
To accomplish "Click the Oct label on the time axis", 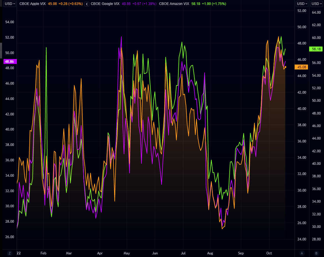I will pyautogui.click(x=269, y=253).
